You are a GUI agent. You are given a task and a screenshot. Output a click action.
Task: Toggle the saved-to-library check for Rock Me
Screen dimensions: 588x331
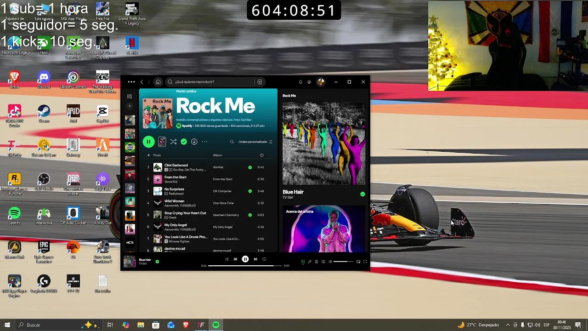point(184,142)
